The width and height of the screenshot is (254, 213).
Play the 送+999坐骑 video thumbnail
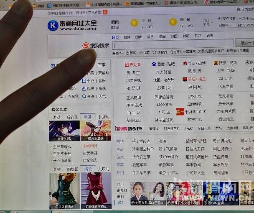pyautogui.click(x=221, y=193)
